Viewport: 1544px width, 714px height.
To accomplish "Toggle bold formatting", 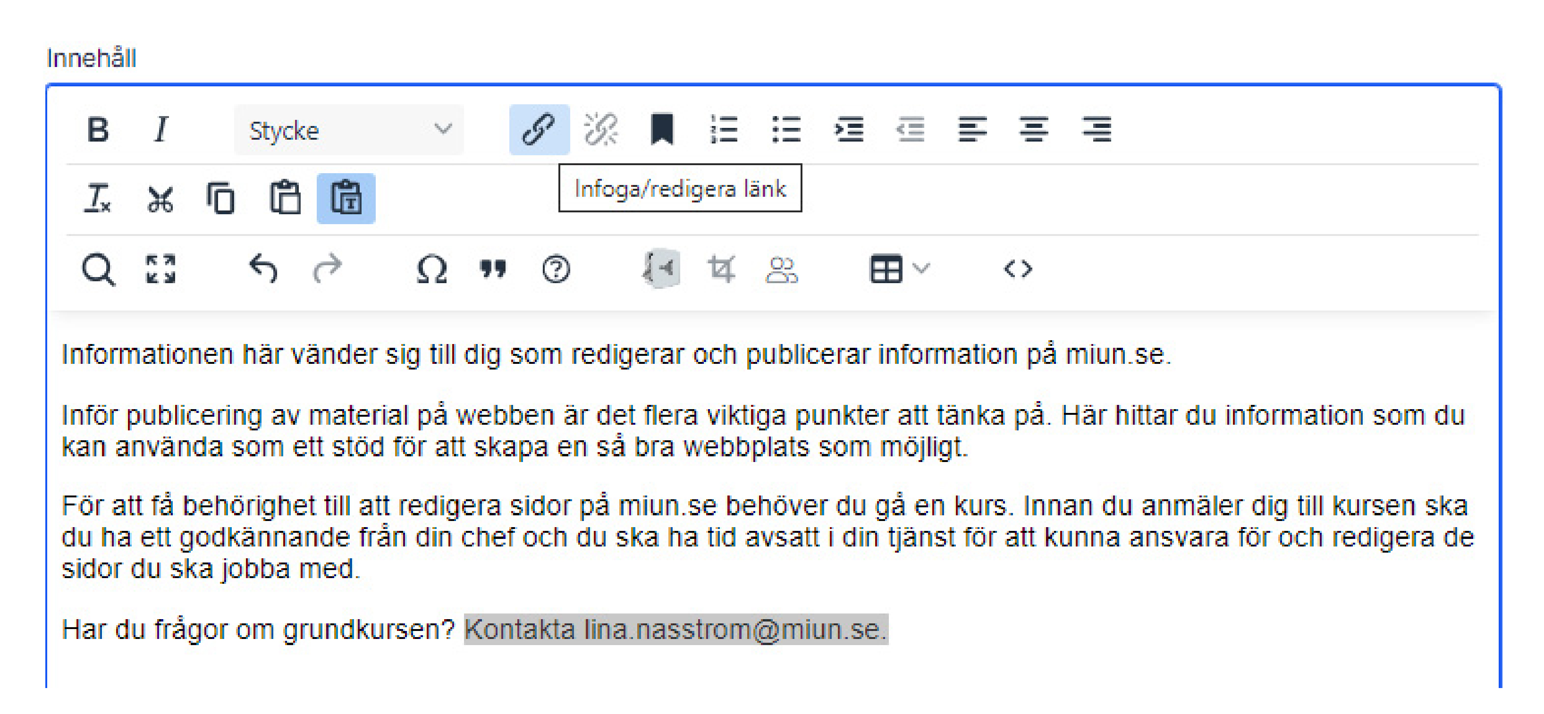I will (x=98, y=129).
